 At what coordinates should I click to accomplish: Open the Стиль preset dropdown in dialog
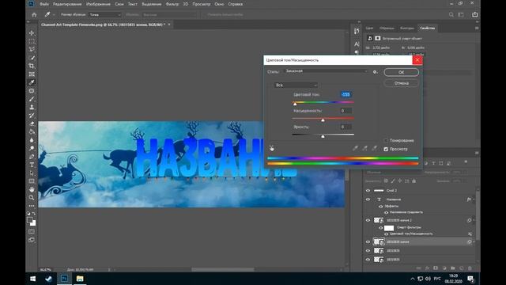(326, 71)
